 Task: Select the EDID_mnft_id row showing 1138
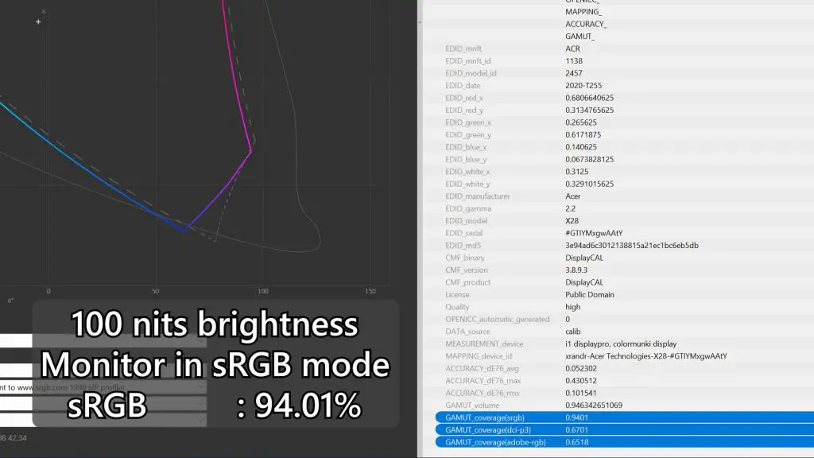(x=620, y=60)
